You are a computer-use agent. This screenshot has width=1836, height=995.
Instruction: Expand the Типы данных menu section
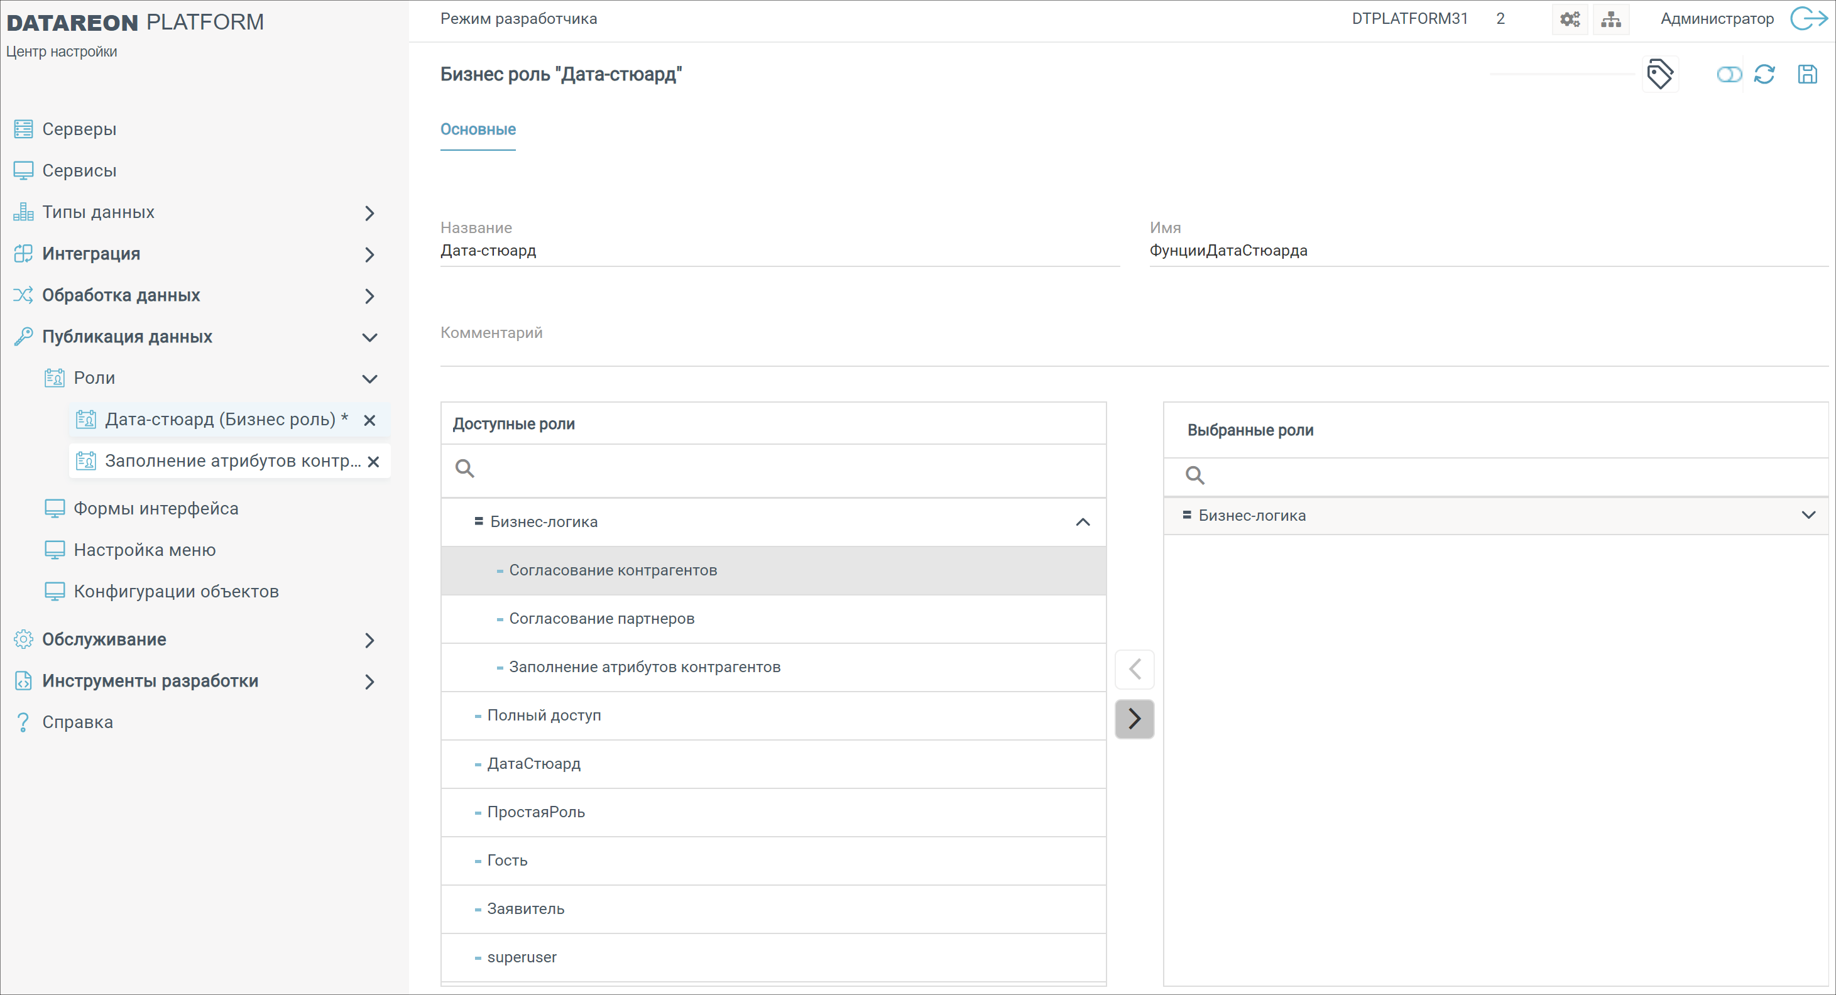click(x=369, y=213)
